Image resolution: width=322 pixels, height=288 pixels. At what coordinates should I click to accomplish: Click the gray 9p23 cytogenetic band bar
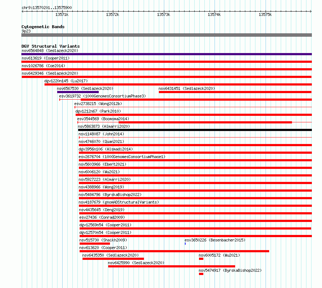click(166, 35)
